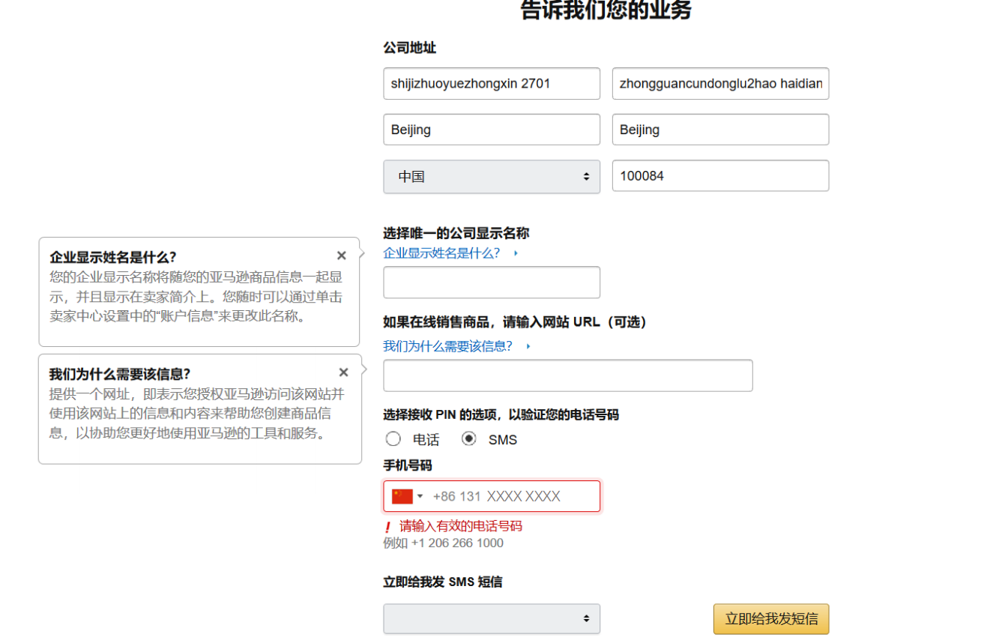Click the 立即给我发短信 button

point(771,619)
